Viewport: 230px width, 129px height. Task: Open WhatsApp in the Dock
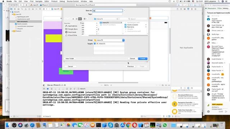(x=165, y=125)
